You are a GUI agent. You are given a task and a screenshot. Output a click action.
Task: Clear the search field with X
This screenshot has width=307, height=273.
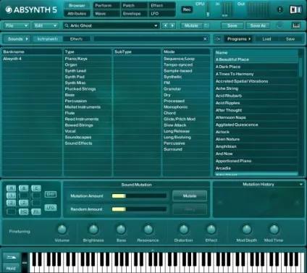point(205,39)
